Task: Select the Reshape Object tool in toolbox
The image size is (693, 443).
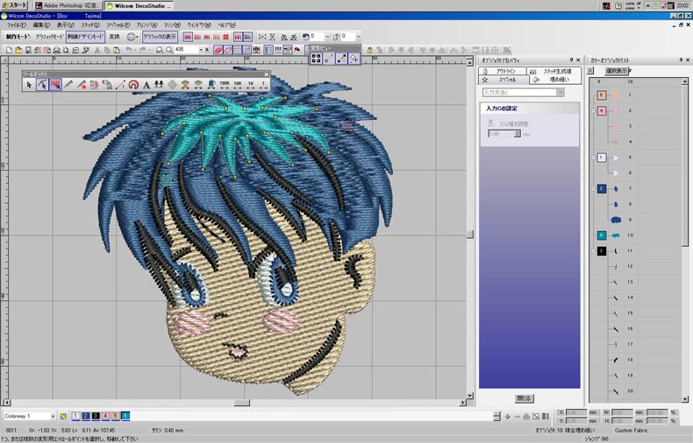Action: click(x=42, y=85)
